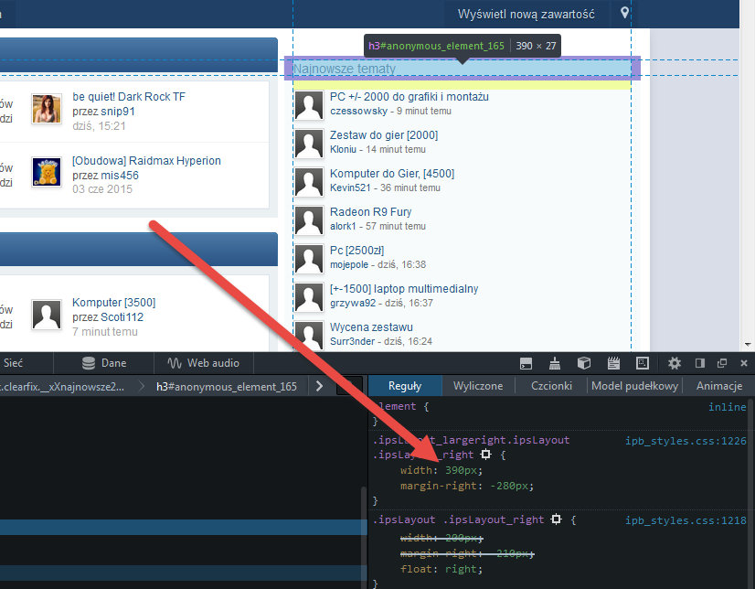Click the paintbrush highlight tool icon

tap(555, 363)
